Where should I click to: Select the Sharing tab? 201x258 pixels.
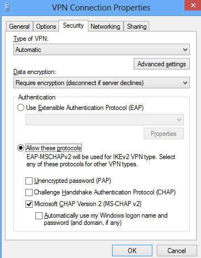[x=136, y=27]
